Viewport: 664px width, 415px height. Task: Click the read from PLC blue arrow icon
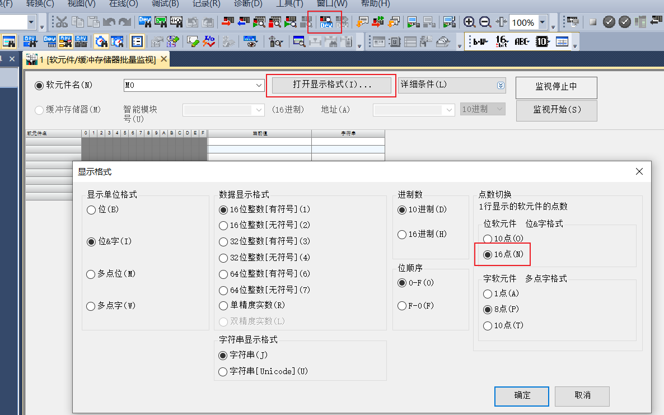pyautogui.click(x=243, y=22)
